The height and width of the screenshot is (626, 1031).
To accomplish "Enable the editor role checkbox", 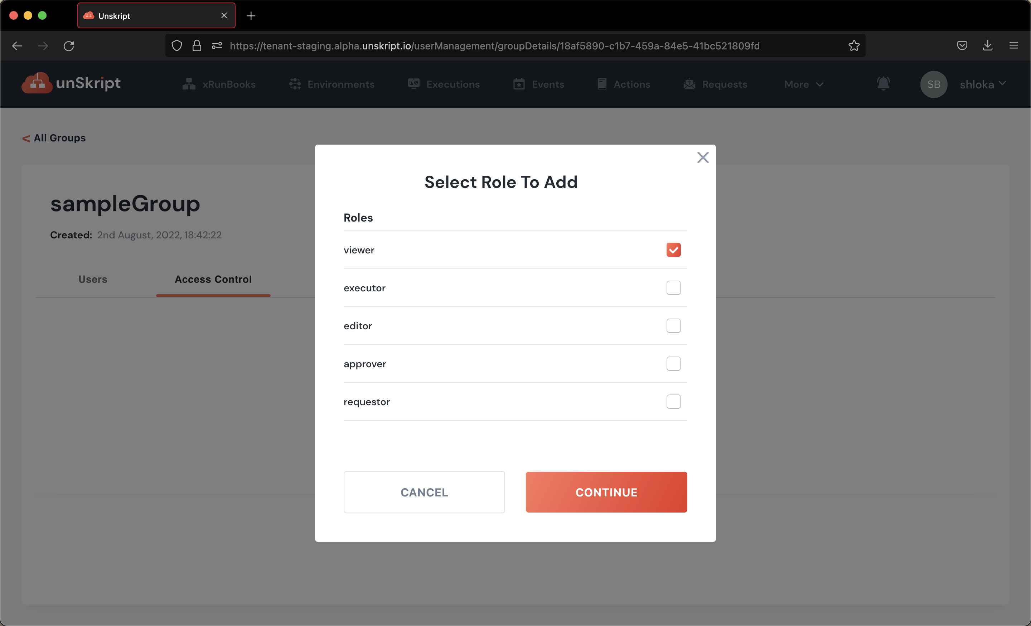I will coord(673,326).
